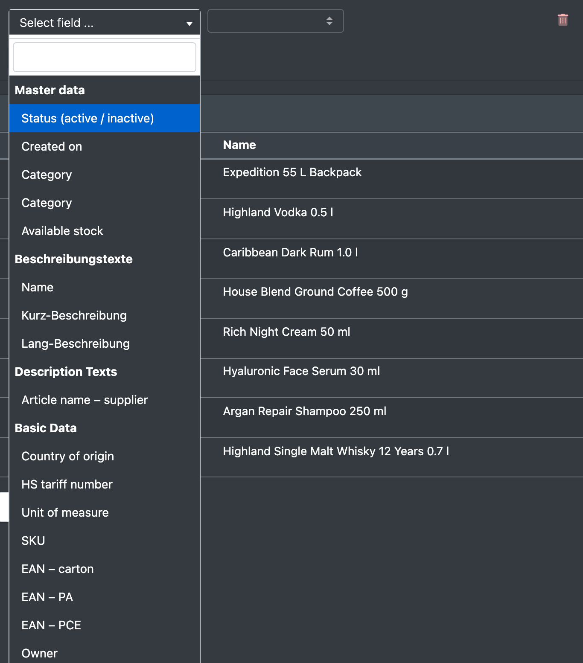Focus the dropdown search input field
This screenshot has width=583, height=663.
coord(105,57)
